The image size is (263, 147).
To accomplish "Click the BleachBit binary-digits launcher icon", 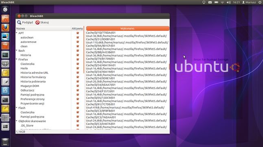I will [5, 117].
